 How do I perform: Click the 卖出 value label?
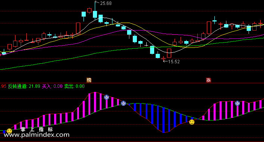coord(74,86)
